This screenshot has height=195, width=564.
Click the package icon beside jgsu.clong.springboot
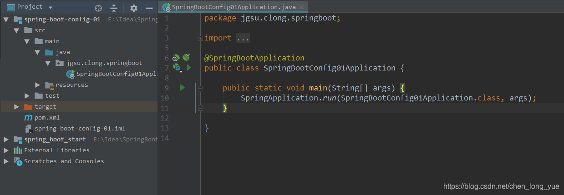tap(60, 63)
